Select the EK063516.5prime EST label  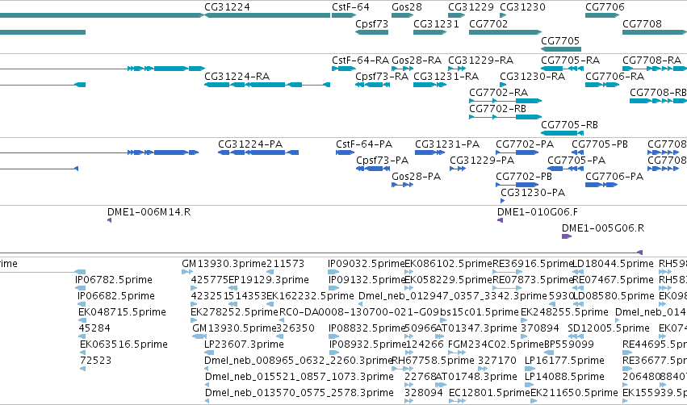(x=124, y=344)
